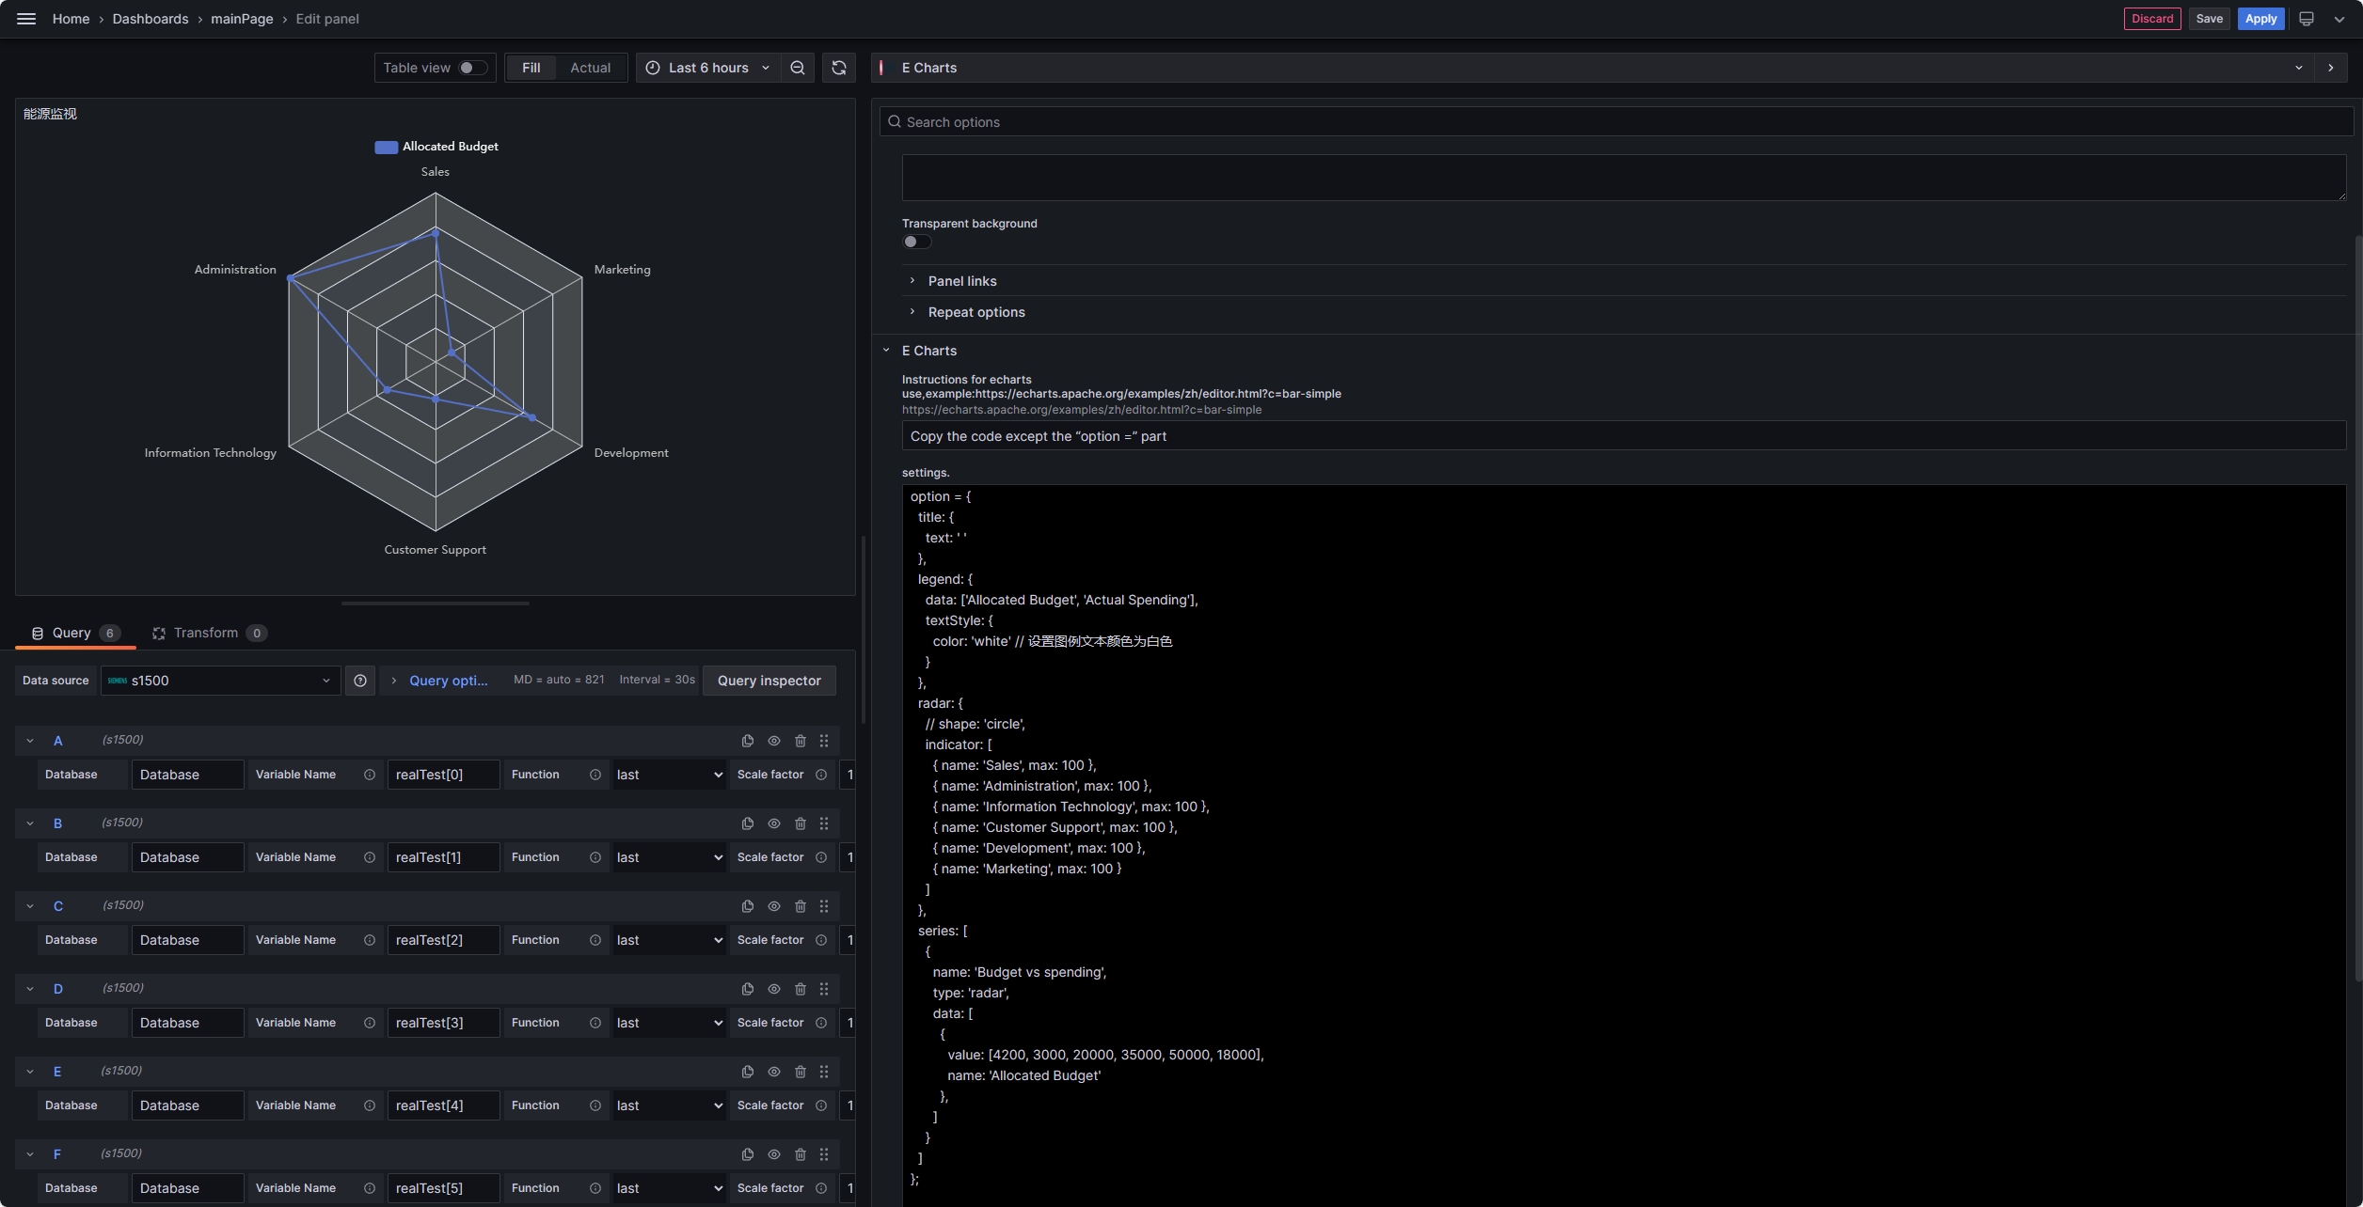Open the s1500 data source dropdown

pos(220,681)
